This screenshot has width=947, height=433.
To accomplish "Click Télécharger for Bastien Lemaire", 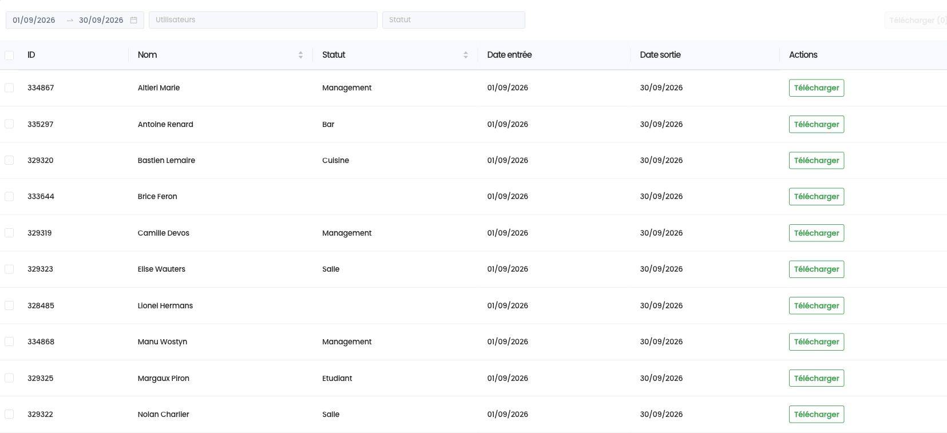I will click(817, 160).
